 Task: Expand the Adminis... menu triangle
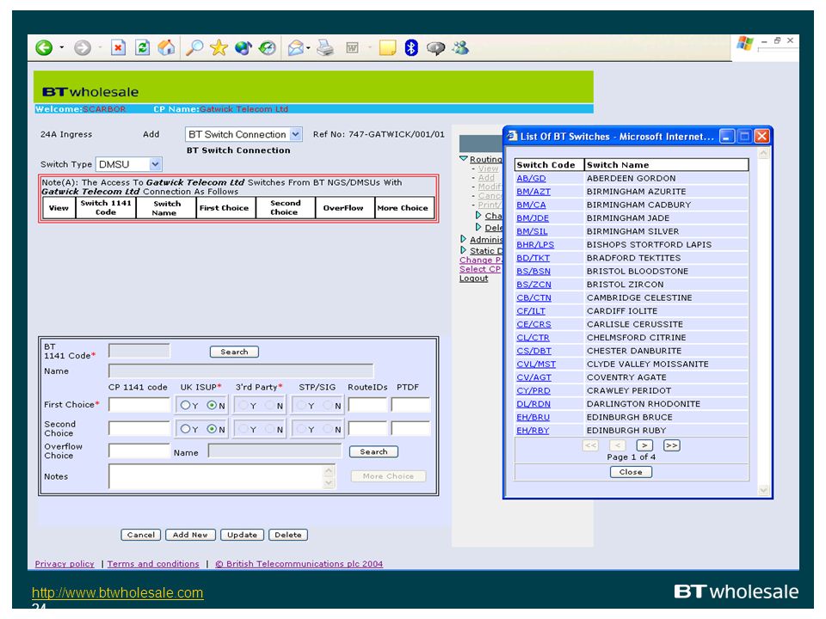click(463, 239)
